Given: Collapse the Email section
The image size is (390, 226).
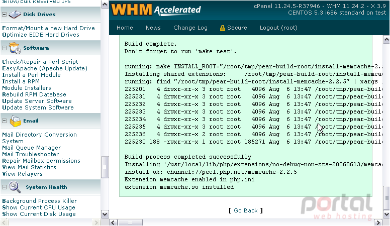Looking at the screenshot, I should point(4,121).
